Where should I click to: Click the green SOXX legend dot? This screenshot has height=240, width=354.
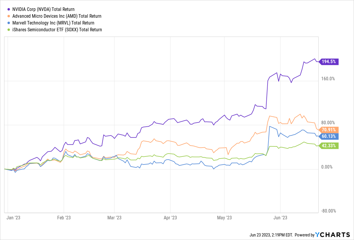pos(9,30)
